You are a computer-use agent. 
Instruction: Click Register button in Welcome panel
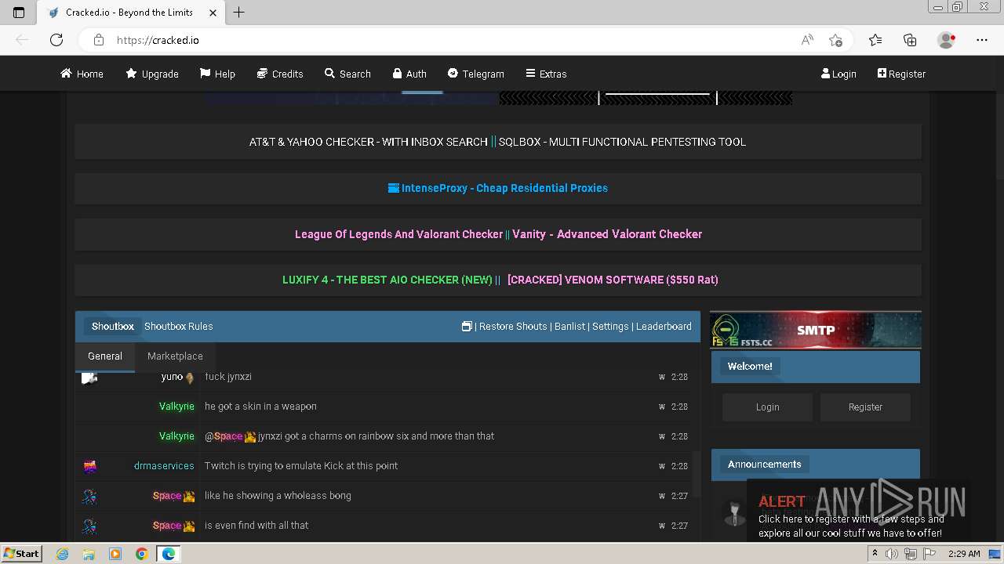pos(865,407)
